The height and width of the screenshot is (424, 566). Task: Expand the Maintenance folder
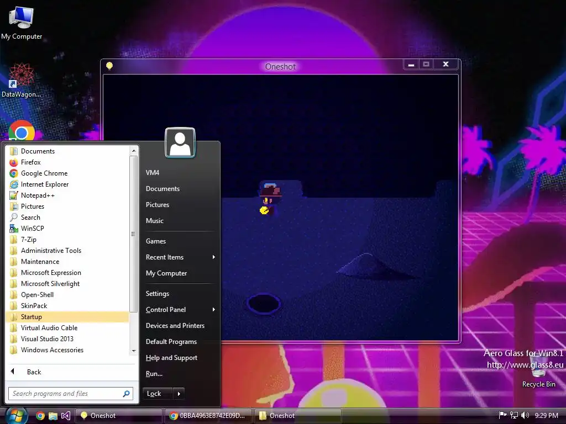click(34, 261)
